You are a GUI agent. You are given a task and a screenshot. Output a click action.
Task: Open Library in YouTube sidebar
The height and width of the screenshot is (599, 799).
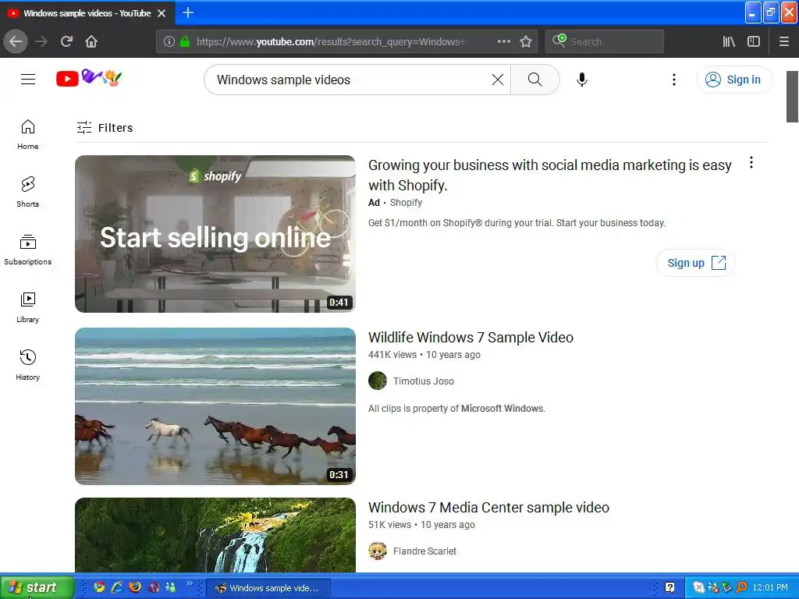click(27, 307)
